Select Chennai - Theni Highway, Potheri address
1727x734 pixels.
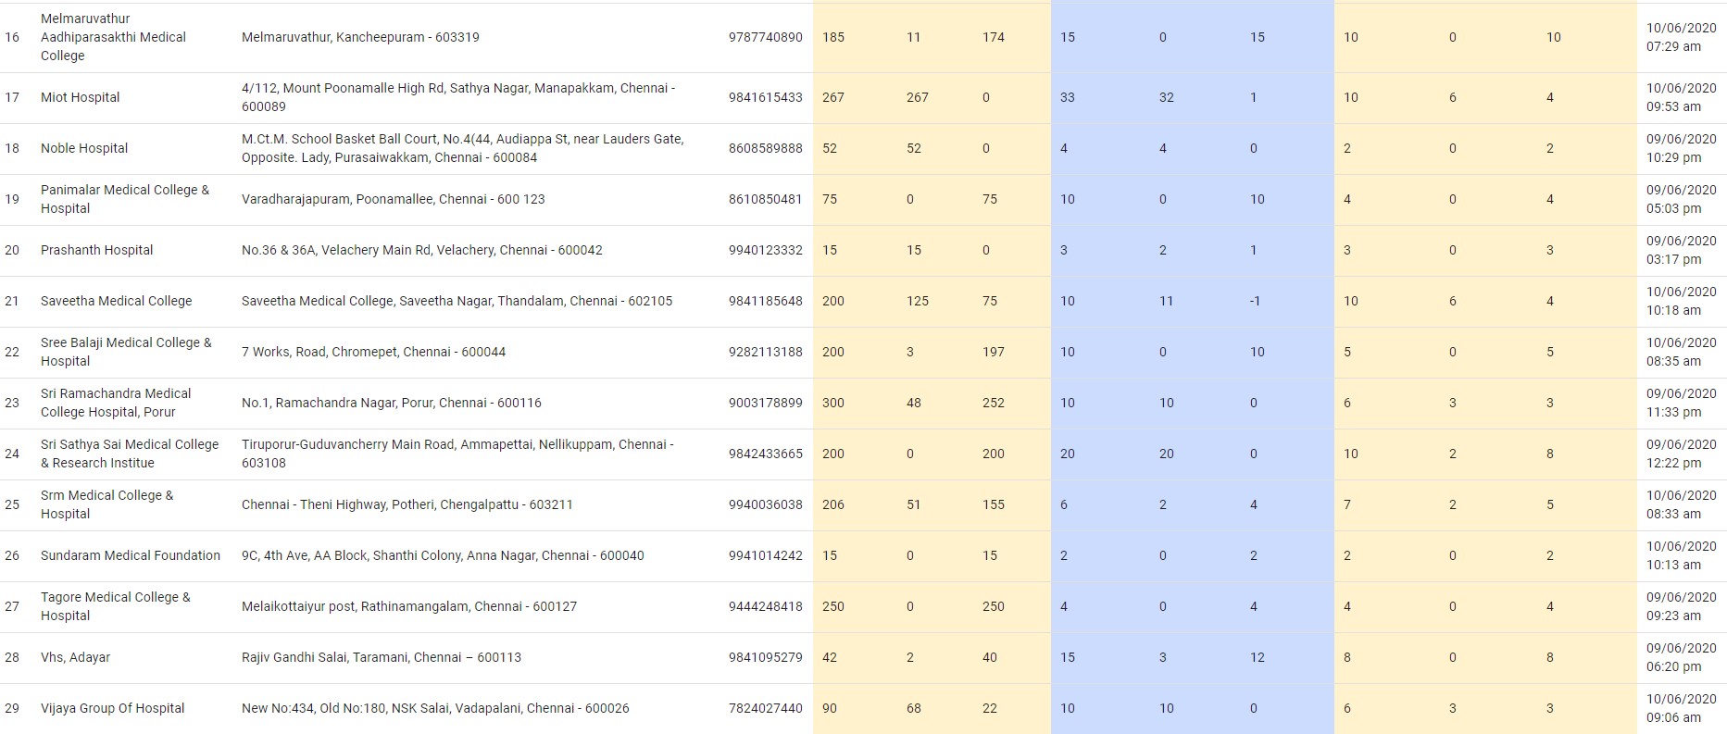407,504
